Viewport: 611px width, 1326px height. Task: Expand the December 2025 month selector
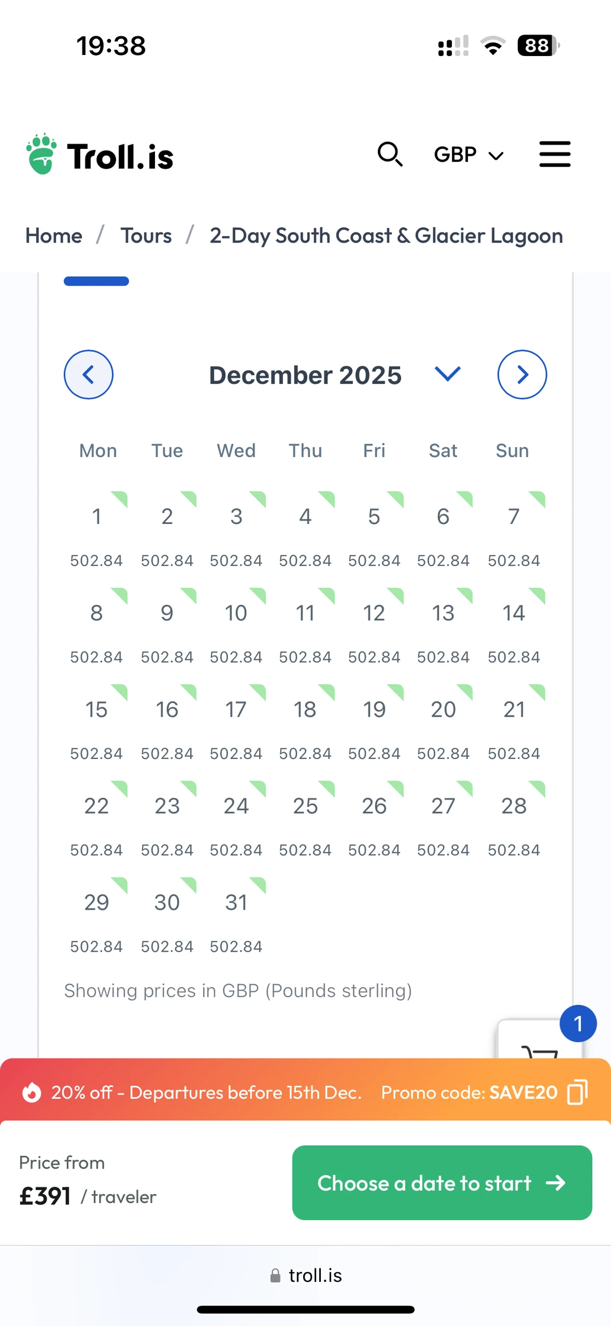point(447,374)
